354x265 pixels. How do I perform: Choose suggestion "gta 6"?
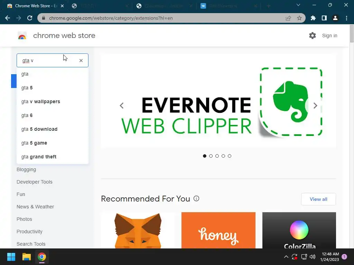[x=53, y=115]
